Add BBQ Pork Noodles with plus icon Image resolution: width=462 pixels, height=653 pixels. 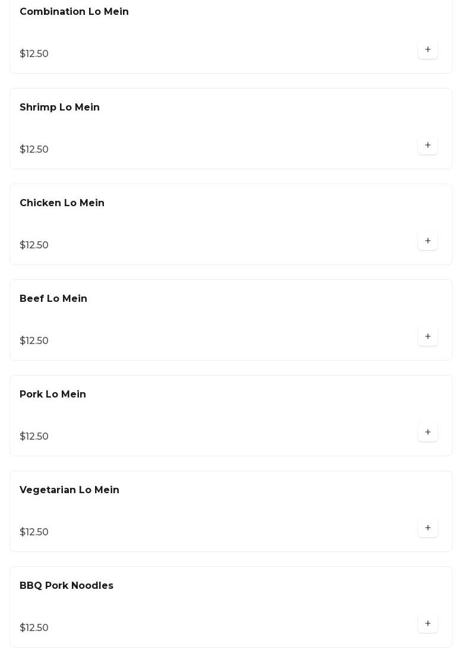point(428,624)
